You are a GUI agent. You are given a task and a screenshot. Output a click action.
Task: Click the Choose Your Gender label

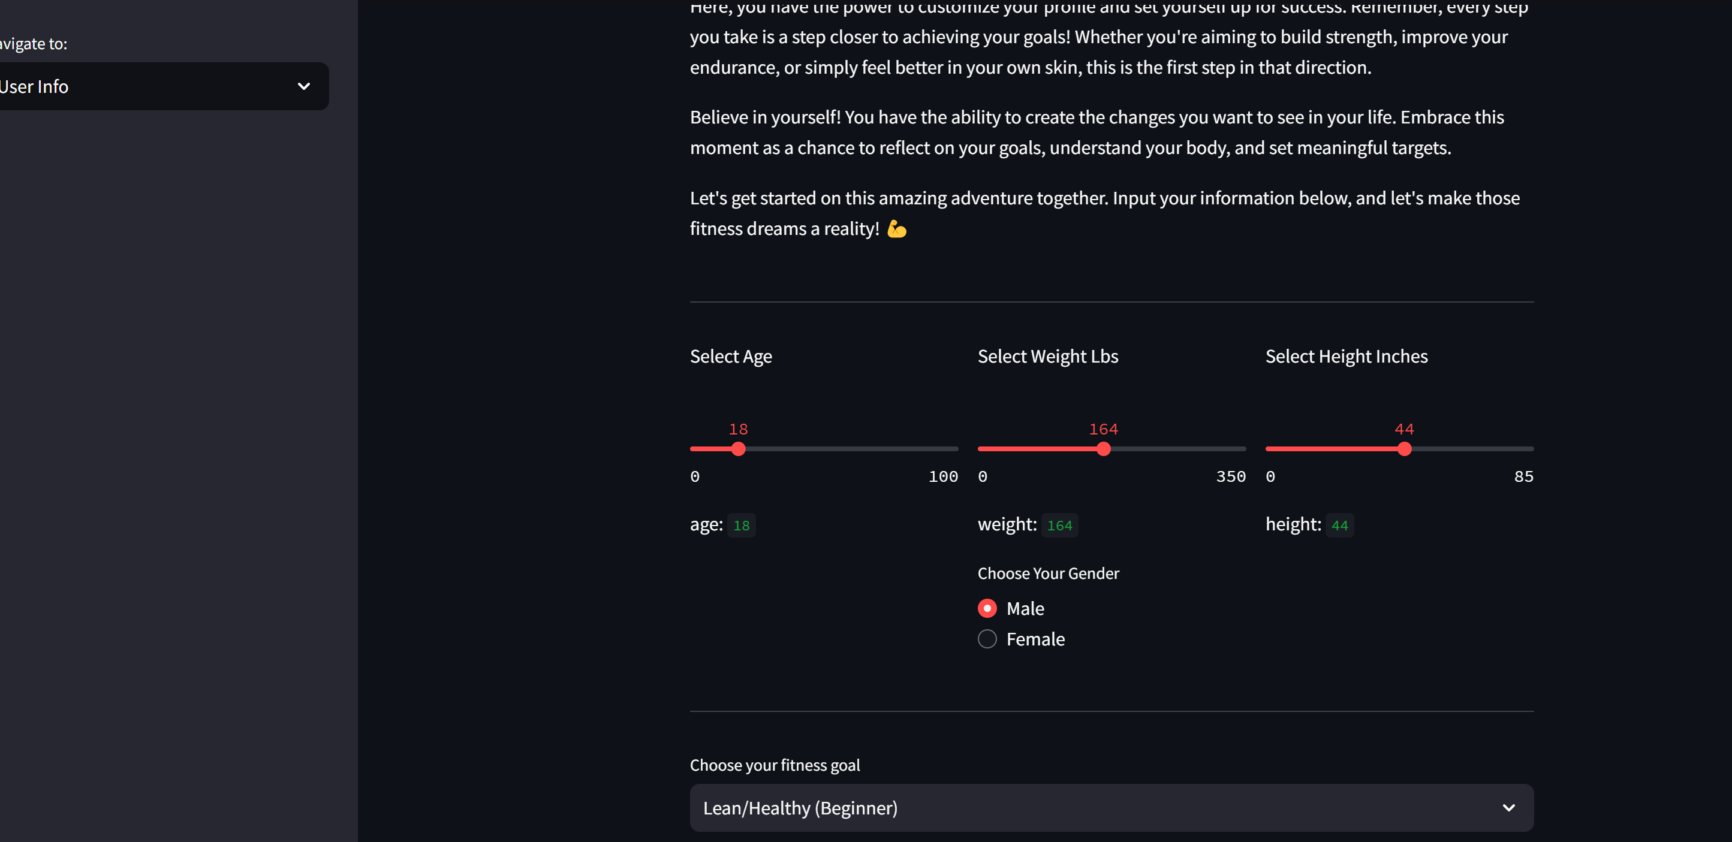[x=1047, y=573]
